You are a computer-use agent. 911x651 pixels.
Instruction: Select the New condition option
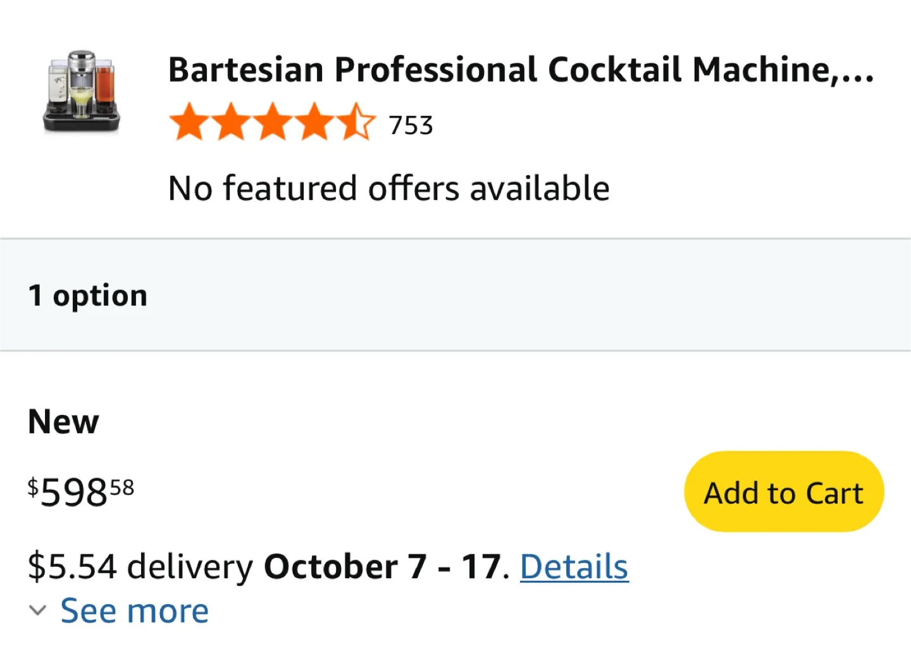tap(63, 421)
